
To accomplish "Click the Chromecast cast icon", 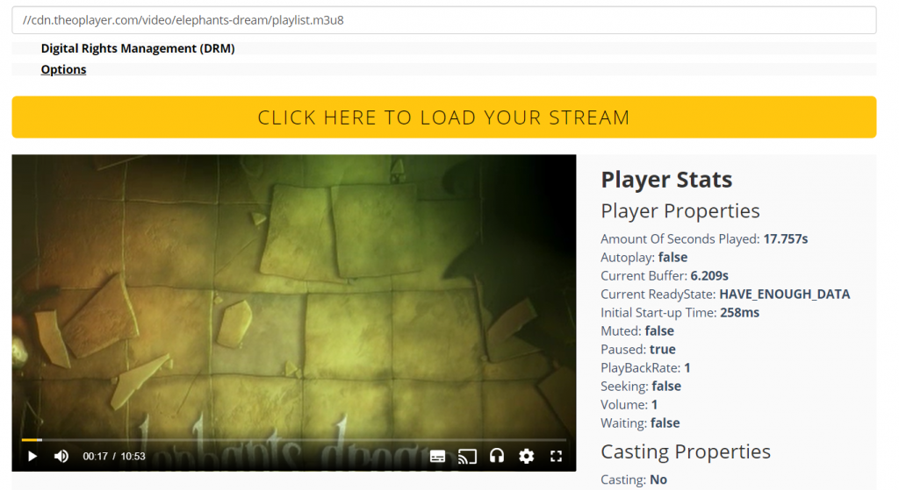I will 467,456.
